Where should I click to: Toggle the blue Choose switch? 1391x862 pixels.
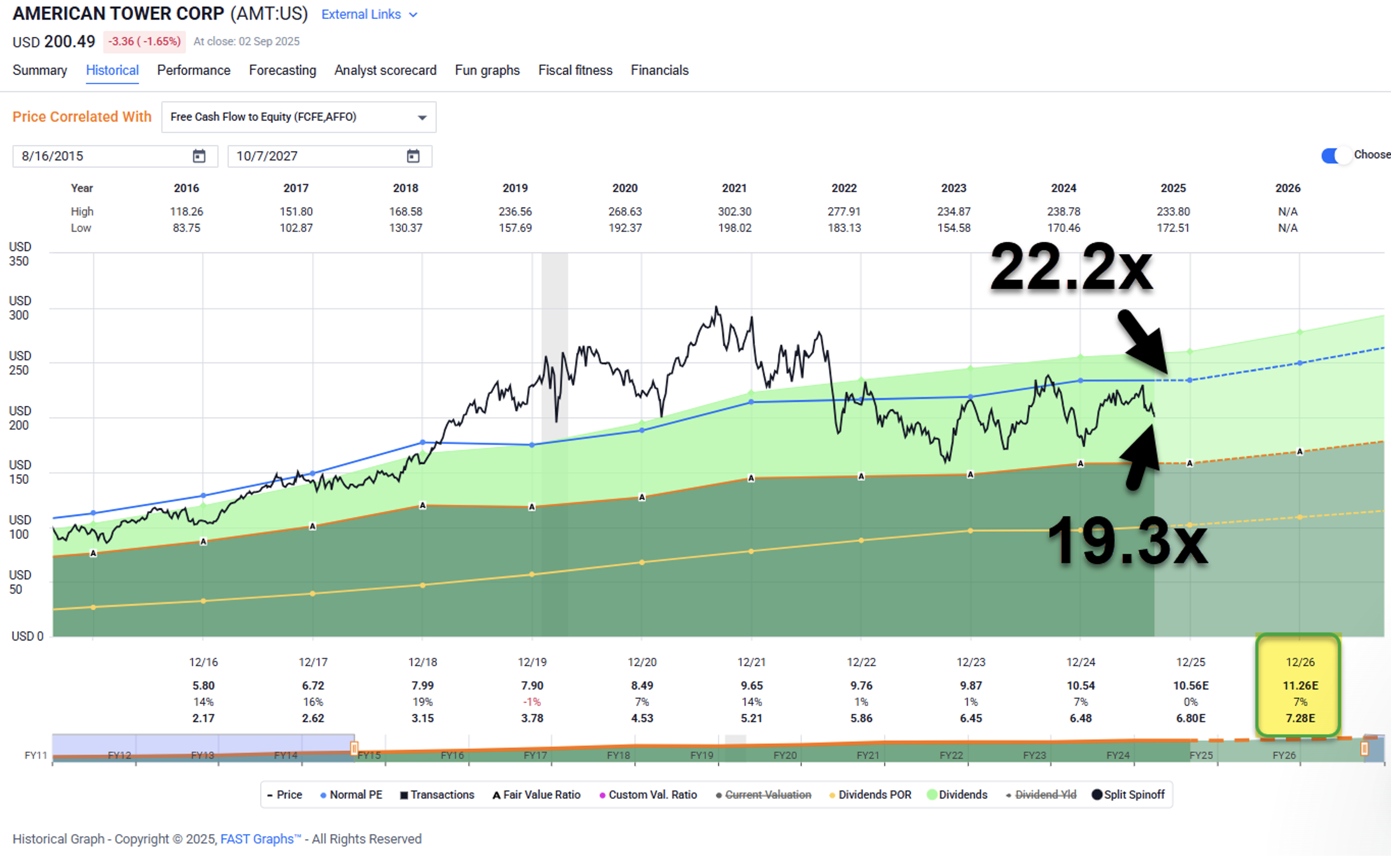pyautogui.click(x=1336, y=155)
